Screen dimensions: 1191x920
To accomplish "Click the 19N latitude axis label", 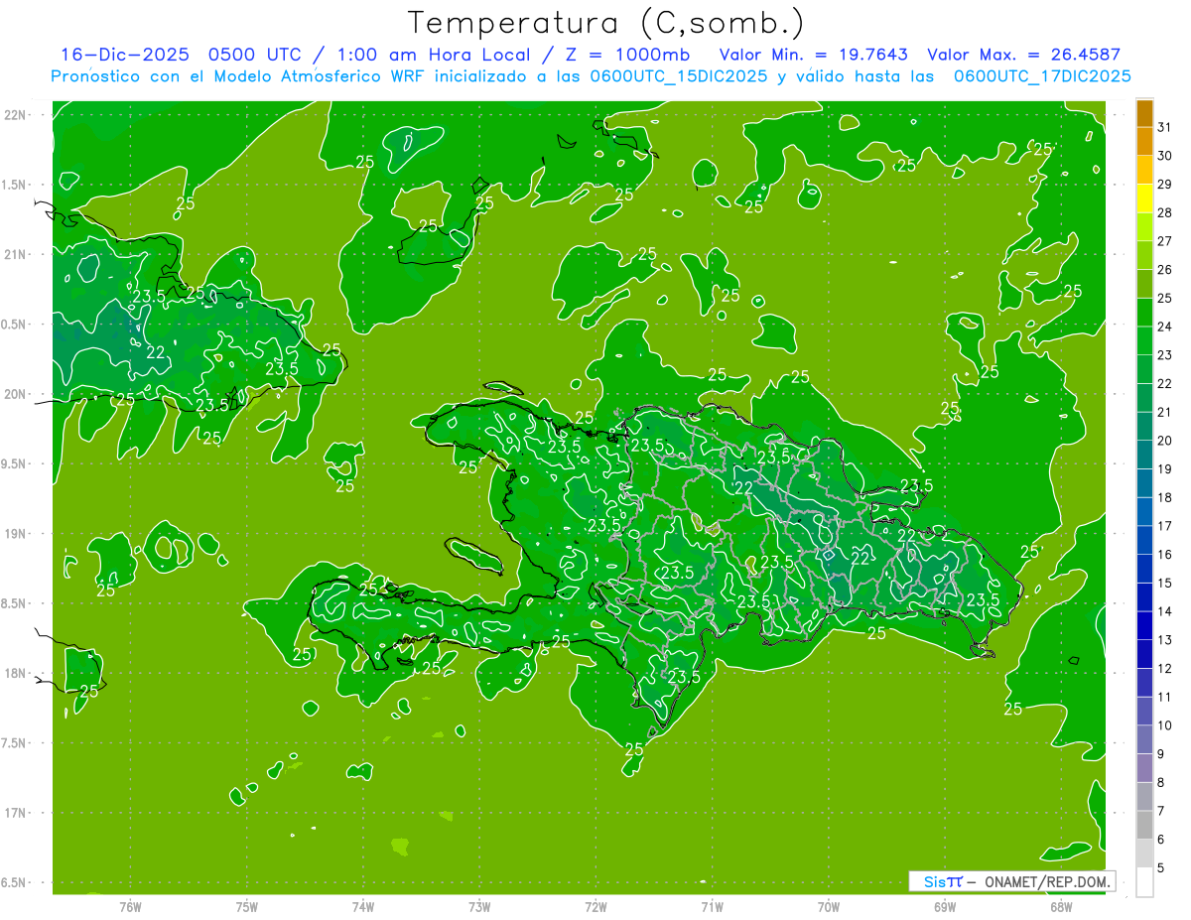I will (x=16, y=533).
